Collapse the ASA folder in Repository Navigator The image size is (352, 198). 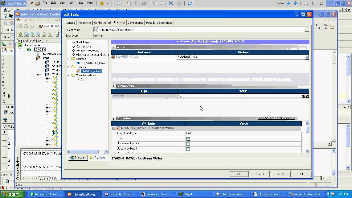[x=29, y=58]
